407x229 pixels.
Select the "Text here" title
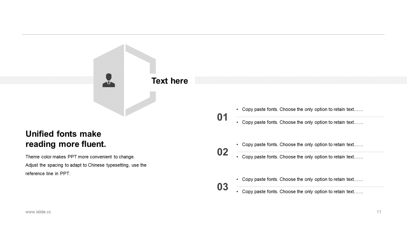click(169, 81)
